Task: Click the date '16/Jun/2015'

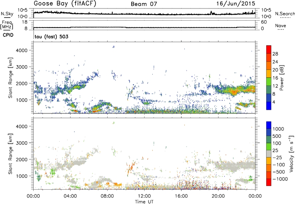Action: [236, 4]
